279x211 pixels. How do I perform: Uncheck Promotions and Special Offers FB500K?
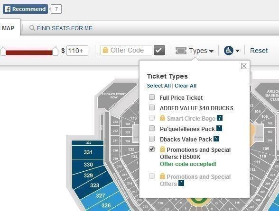pos(152,149)
